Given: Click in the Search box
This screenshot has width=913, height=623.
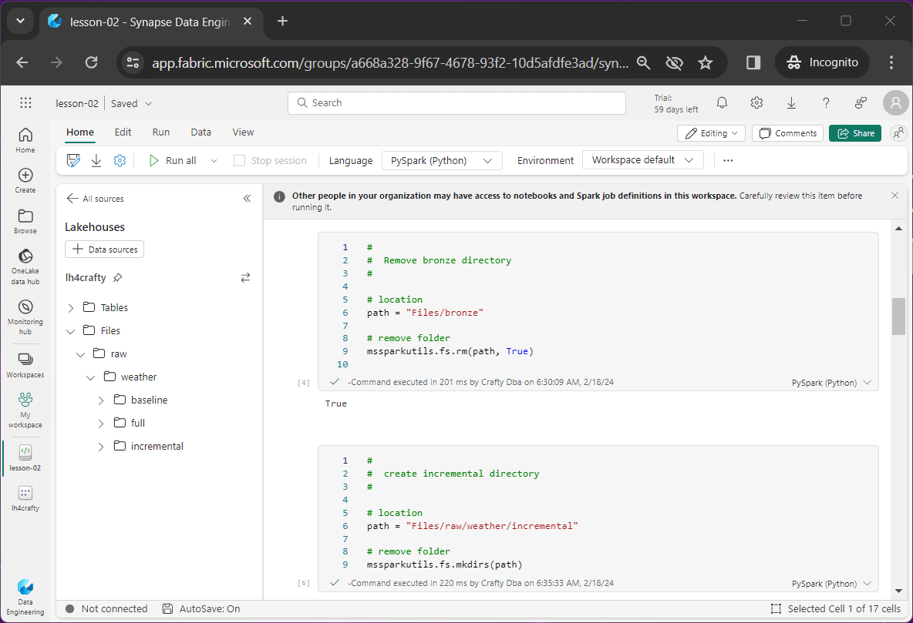Looking at the screenshot, I should [x=456, y=103].
